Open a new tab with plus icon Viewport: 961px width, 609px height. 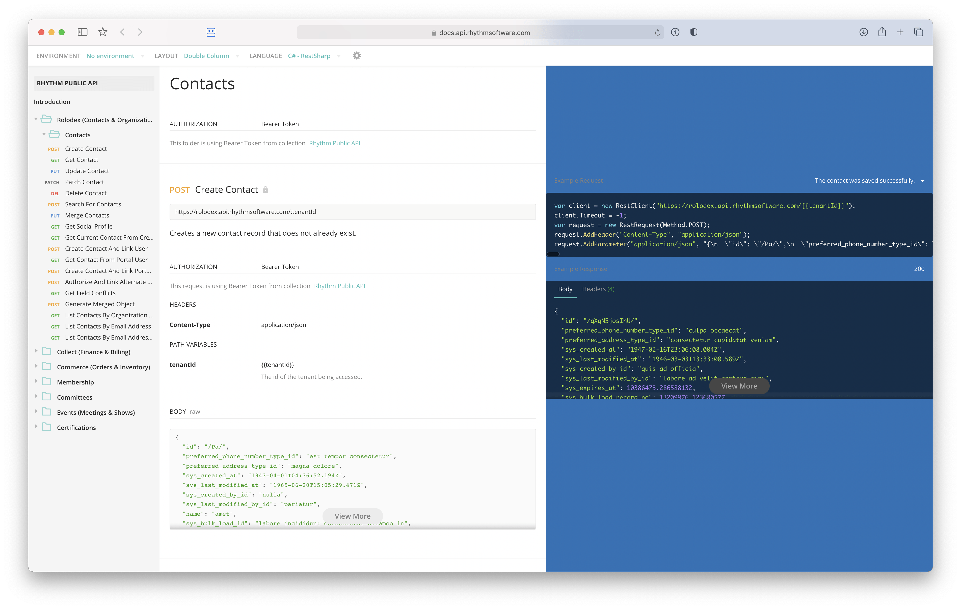tap(900, 32)
